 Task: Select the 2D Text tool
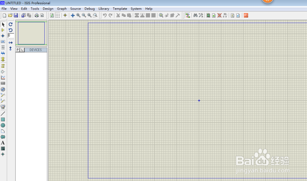pyautogui.click(x=3, y=143)
